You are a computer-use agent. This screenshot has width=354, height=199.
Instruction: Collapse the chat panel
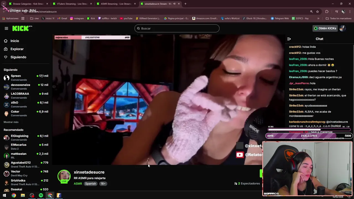pos(289,39)
